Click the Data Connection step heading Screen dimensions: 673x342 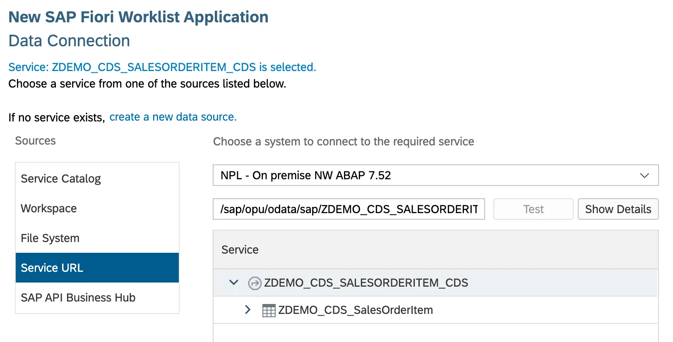69,41
